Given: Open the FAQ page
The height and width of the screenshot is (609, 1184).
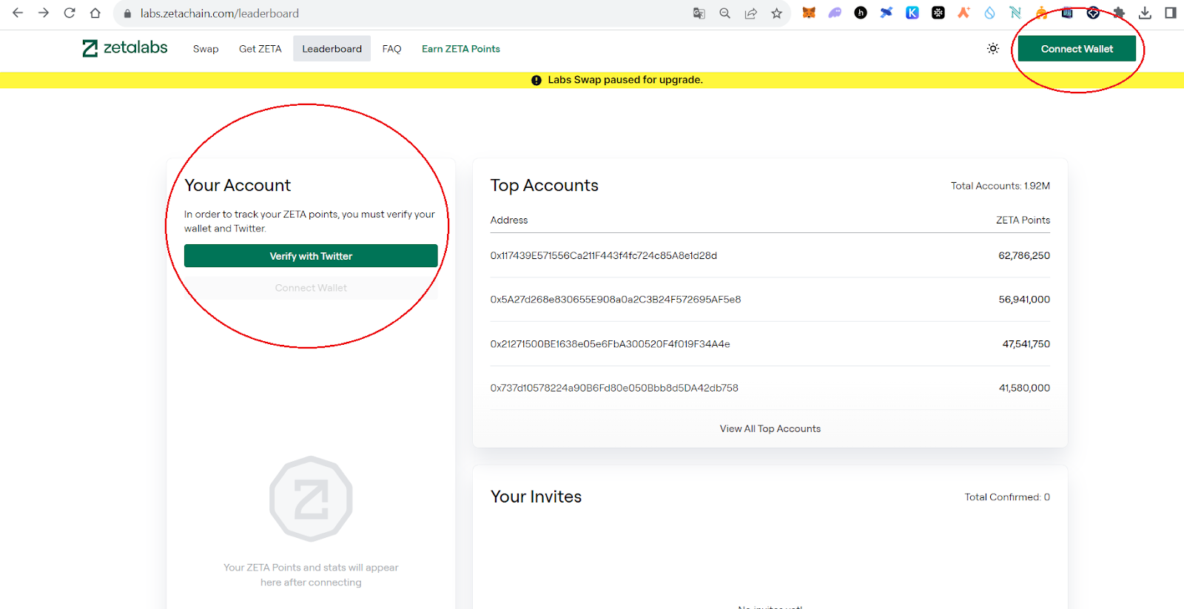Looking at the screenshot, I should click(391, 49).
